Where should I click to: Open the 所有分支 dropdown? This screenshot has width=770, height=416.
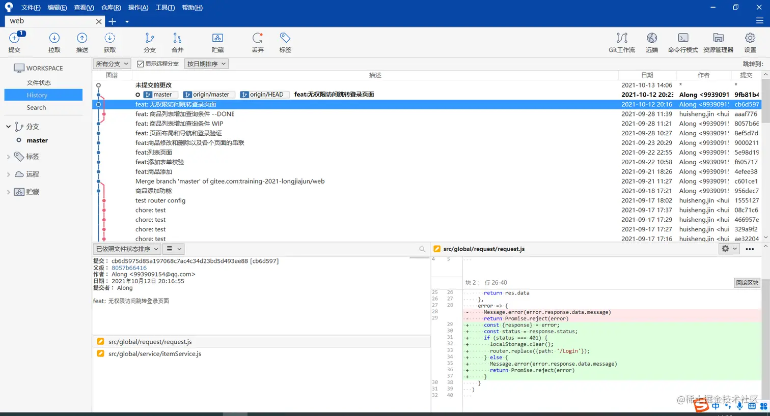113,64
